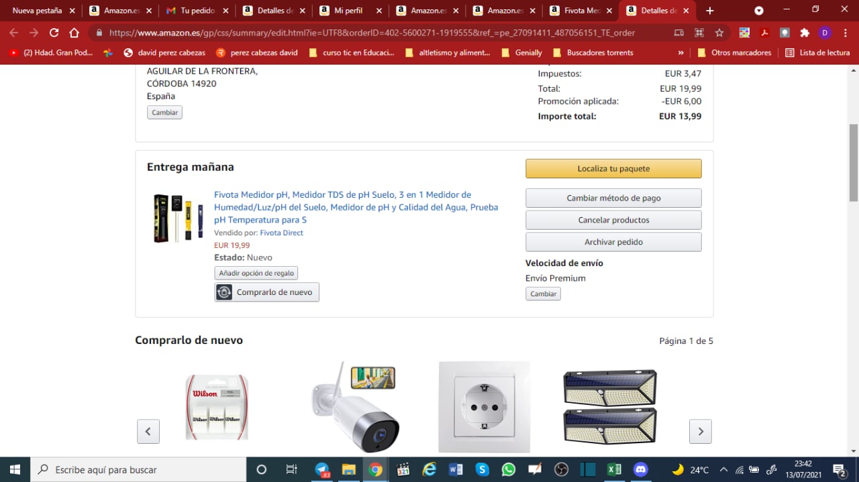Viewport: 859px width, 482px height.
Task: Click Cancelar productos button
Action: (x=613, y=220)
